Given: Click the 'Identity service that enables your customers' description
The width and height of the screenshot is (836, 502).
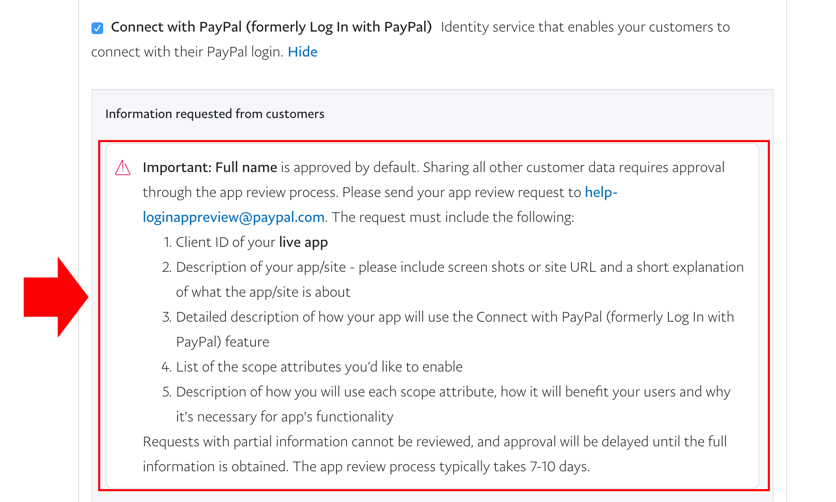Looking at the screenshot, I should point(585,27).
